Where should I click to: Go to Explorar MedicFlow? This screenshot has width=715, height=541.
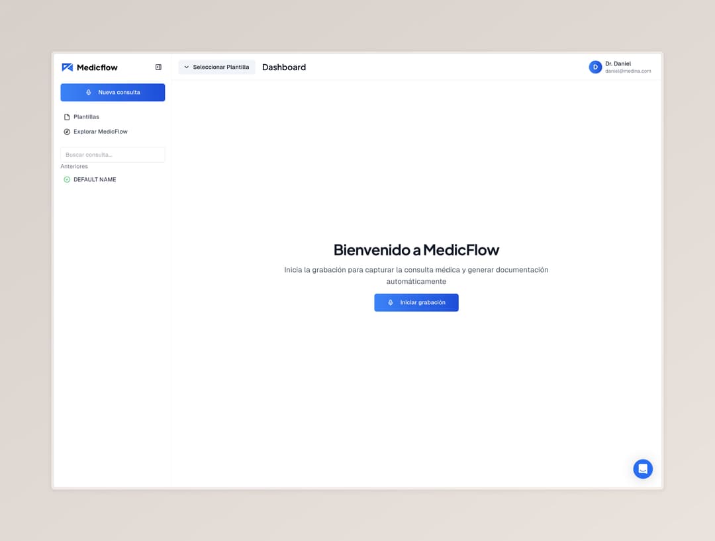tap(100, 132)
